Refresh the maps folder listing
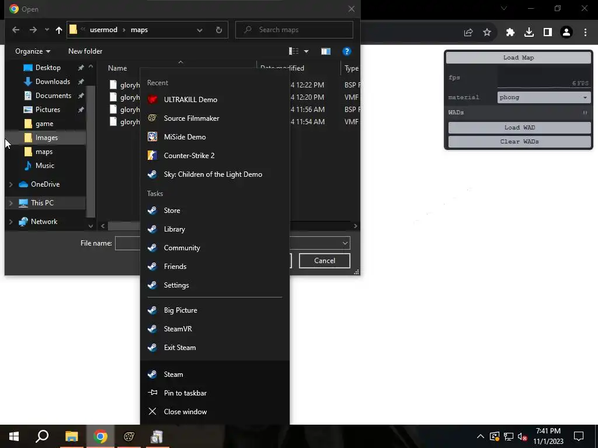The image size is (598, 448). click(x=218, y=30)
